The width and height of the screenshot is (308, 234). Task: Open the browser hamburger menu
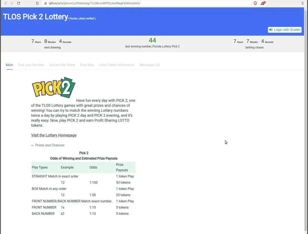pyautogui.click(x=303, y=3)
